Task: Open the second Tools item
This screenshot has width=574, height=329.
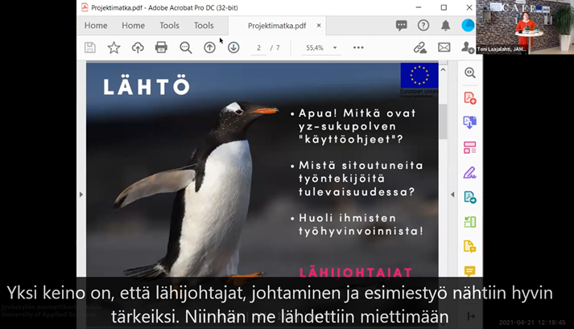Action: [204, 25]
